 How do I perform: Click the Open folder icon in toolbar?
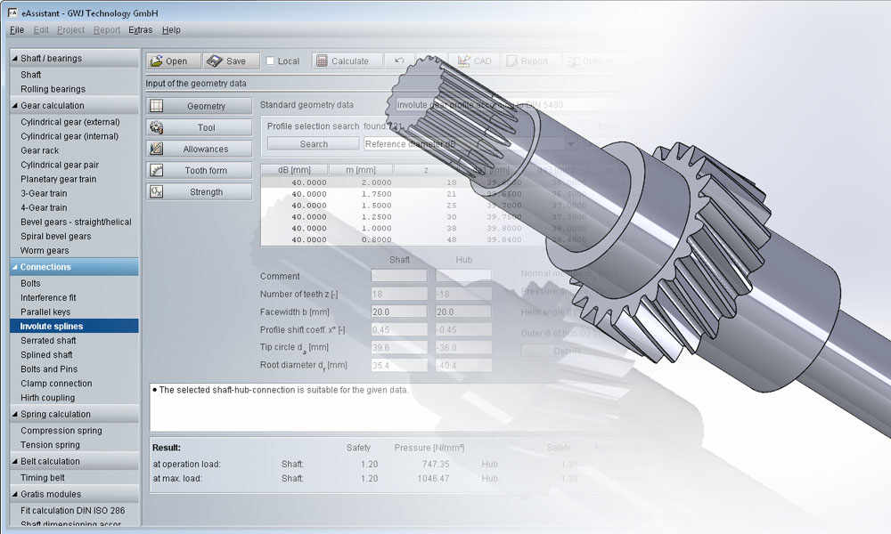[x=155, y=61]
